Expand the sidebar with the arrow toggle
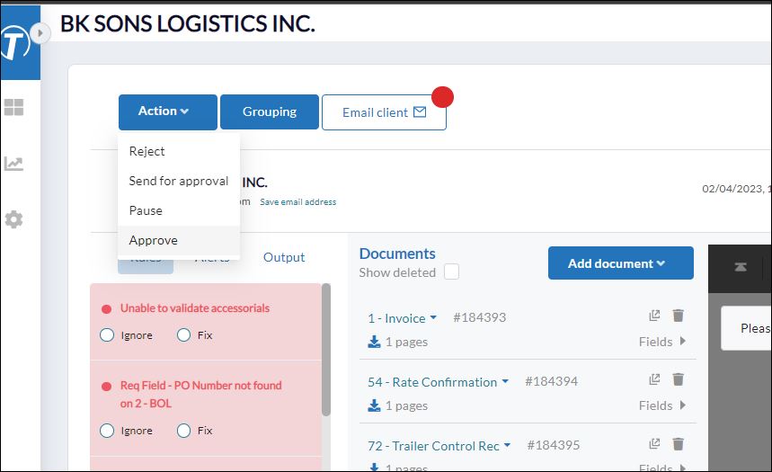Image resolution: width=772 pixels, height=472 pixels. 40,33
